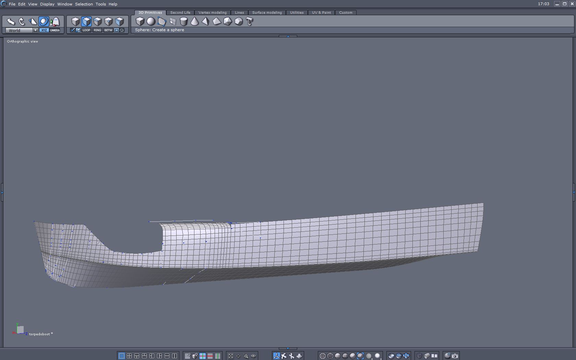
Task: Click the LOOP selection button
Action: [86, 30]
